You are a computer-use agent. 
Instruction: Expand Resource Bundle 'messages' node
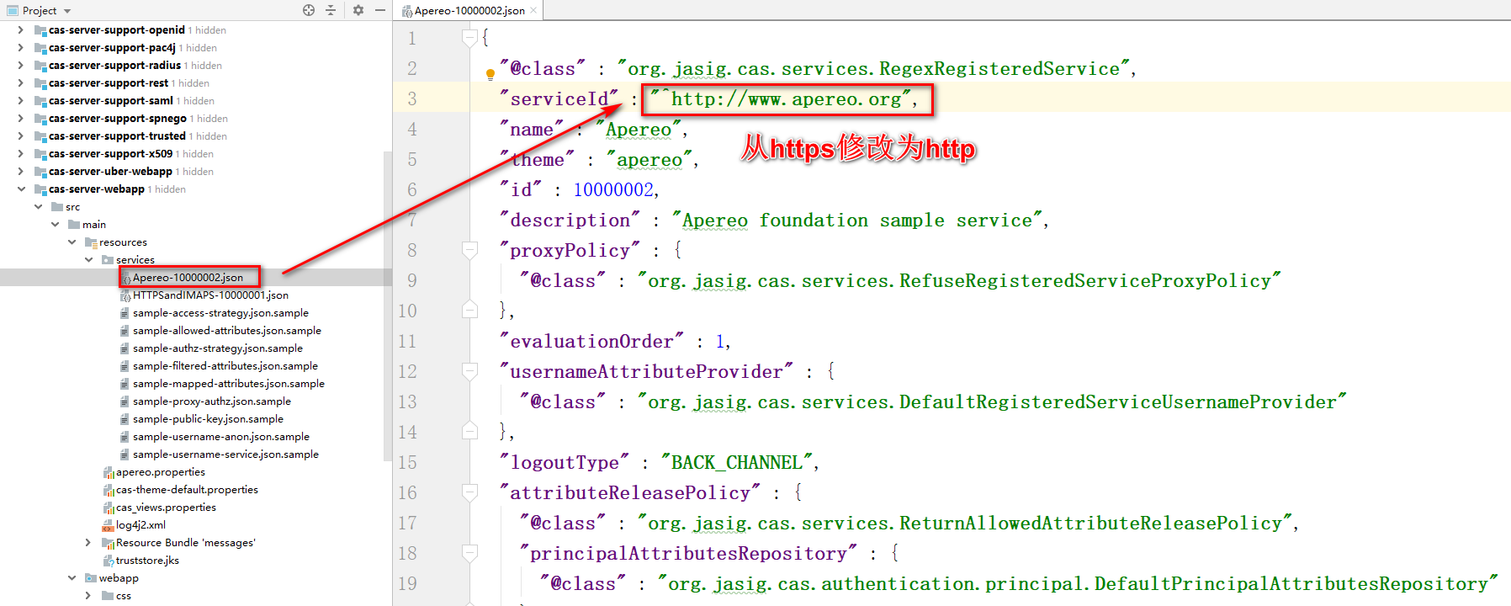(x=88, y=543)
